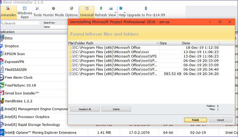Click Upgrade to Pro-$14.99
This screenshot has height=137, width=238.
pos(146,12)
